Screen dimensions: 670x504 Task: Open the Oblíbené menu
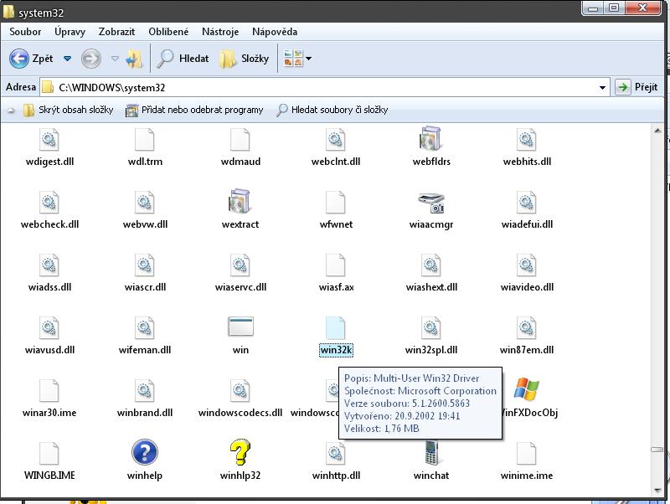pyautogui.click(x=168, y=32)
